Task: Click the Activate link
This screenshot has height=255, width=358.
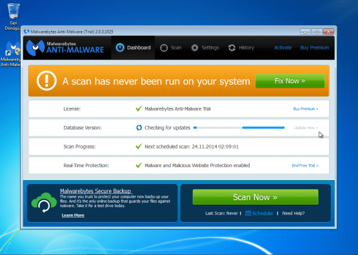Action: click(x=283, y=48)
